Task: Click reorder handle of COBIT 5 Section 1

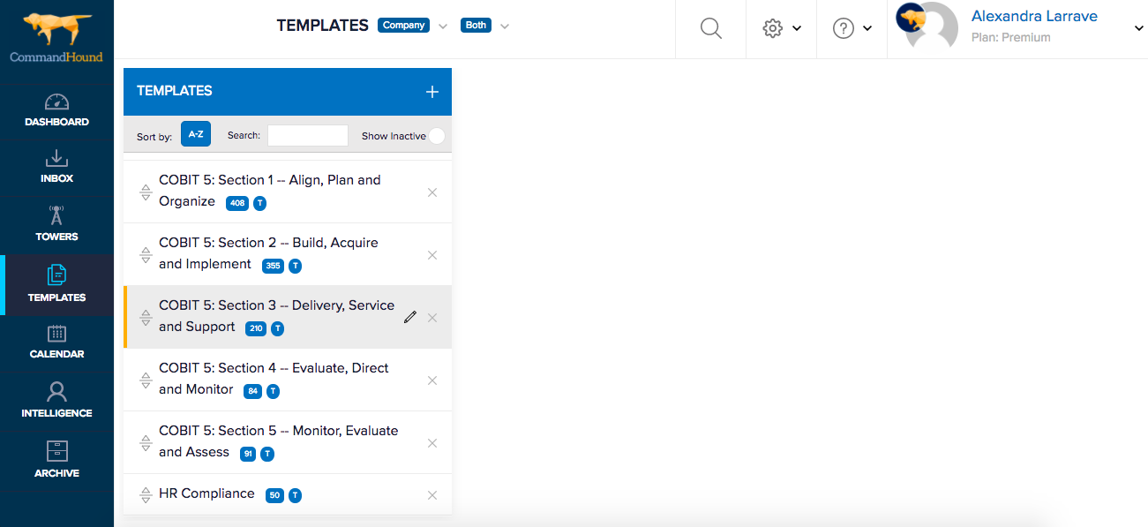Action: click(x=146, y=192)
